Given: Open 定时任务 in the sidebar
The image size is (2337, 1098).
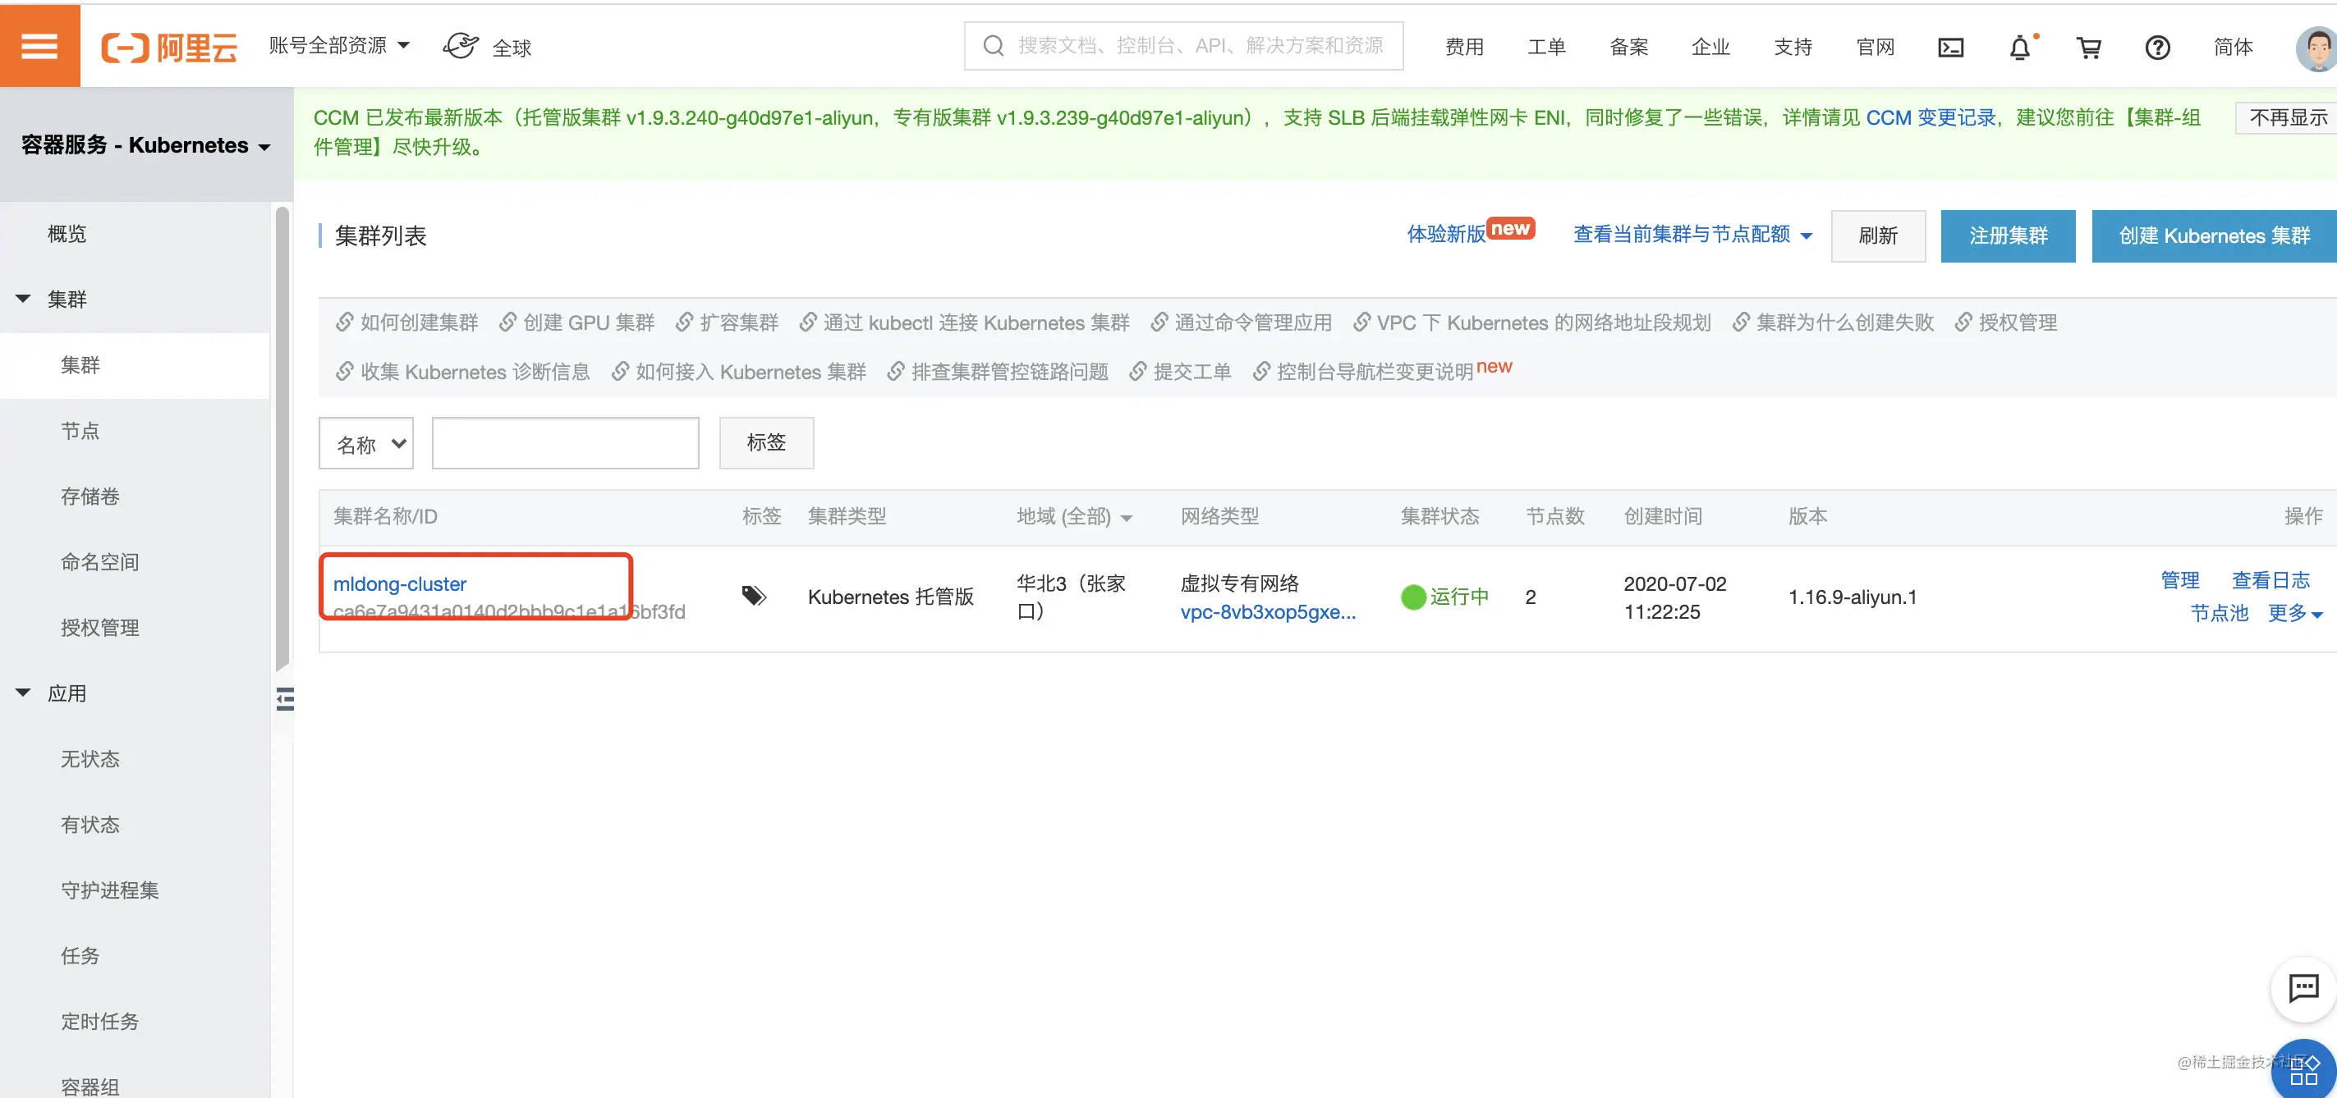Looking at the screenshot, I should point(100,1022).
